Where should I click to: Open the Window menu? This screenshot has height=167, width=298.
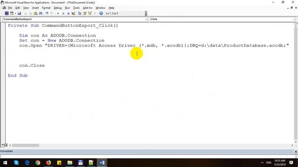coord(101,8)
